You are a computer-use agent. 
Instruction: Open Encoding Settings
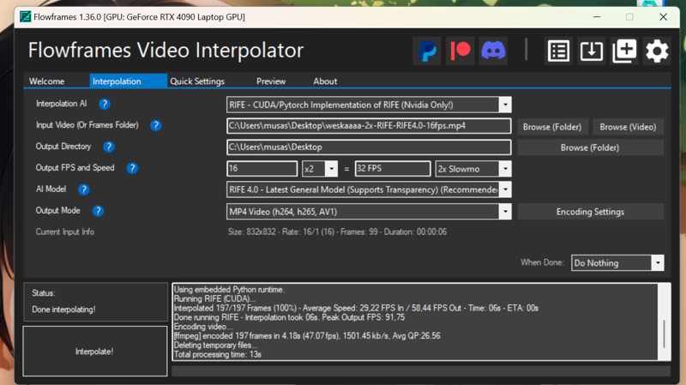[x=590, y=212]
